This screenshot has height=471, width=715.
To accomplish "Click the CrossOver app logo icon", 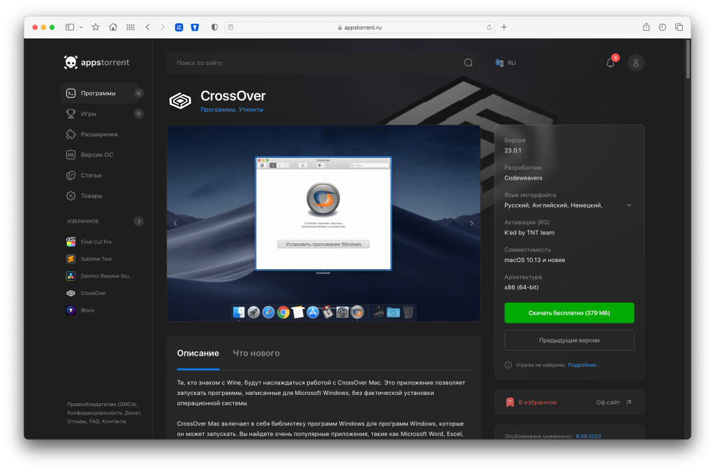I will click(180, 101).
